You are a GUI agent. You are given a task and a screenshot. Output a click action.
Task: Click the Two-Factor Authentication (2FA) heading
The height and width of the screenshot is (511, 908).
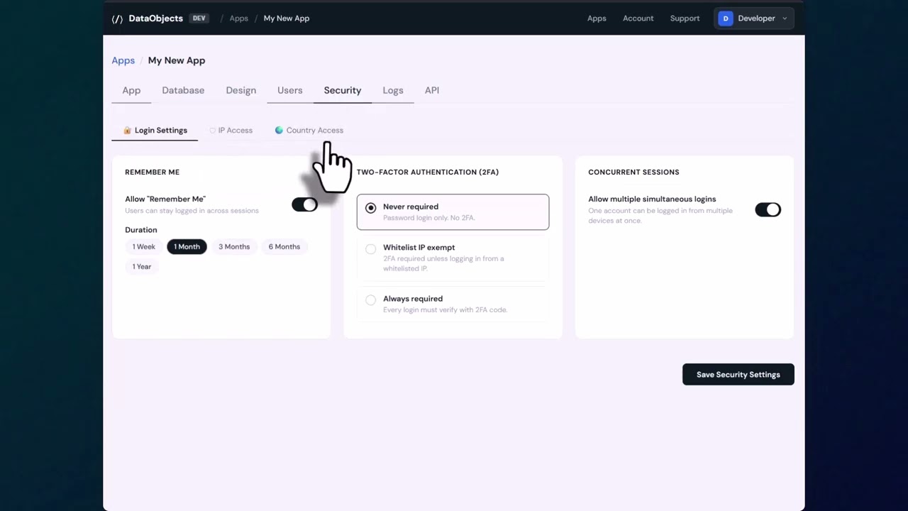(x=428, y=172)
